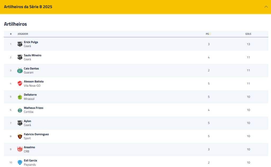This screenshot has width=271, height=167.
Task: Click Dellatorre's PG value 5
Action: tap(209, 97)
